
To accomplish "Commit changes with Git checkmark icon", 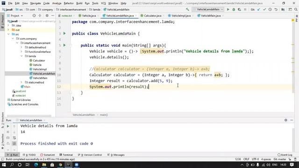I will (x=264, y=9).
